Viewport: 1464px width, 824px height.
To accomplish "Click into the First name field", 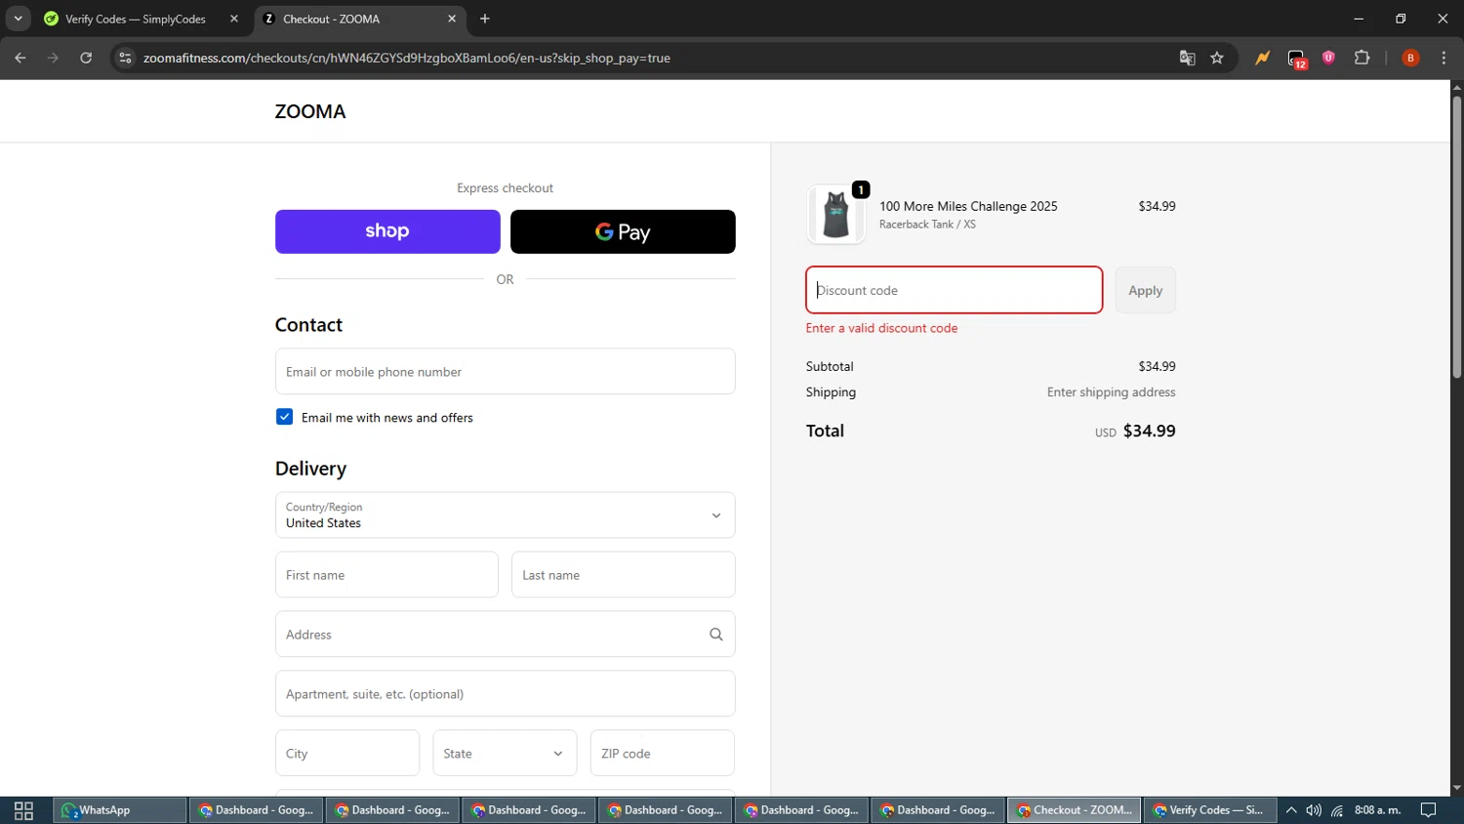I will [x=386, y=575].
